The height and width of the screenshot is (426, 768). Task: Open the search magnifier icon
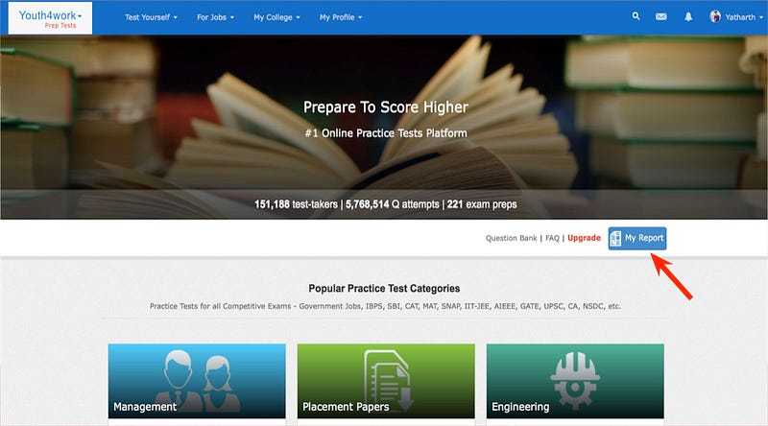[x=636, y=16]
